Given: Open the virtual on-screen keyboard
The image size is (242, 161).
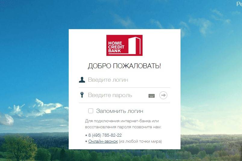Looking at the screenshot, I should coord(152,96).
